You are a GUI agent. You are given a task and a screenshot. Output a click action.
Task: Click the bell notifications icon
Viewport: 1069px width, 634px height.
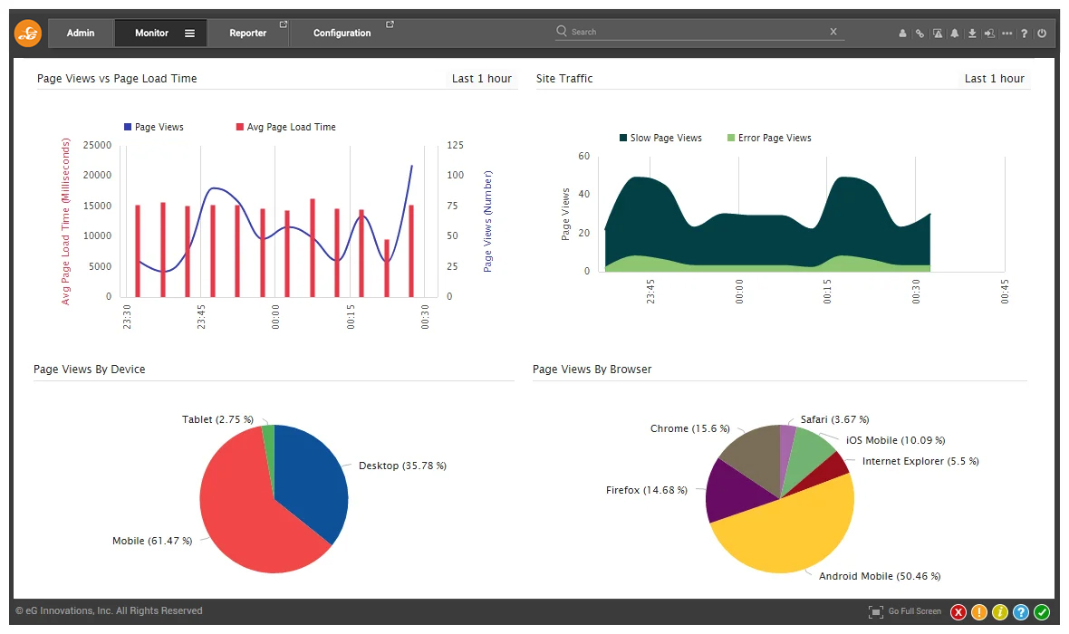point(955,33)
